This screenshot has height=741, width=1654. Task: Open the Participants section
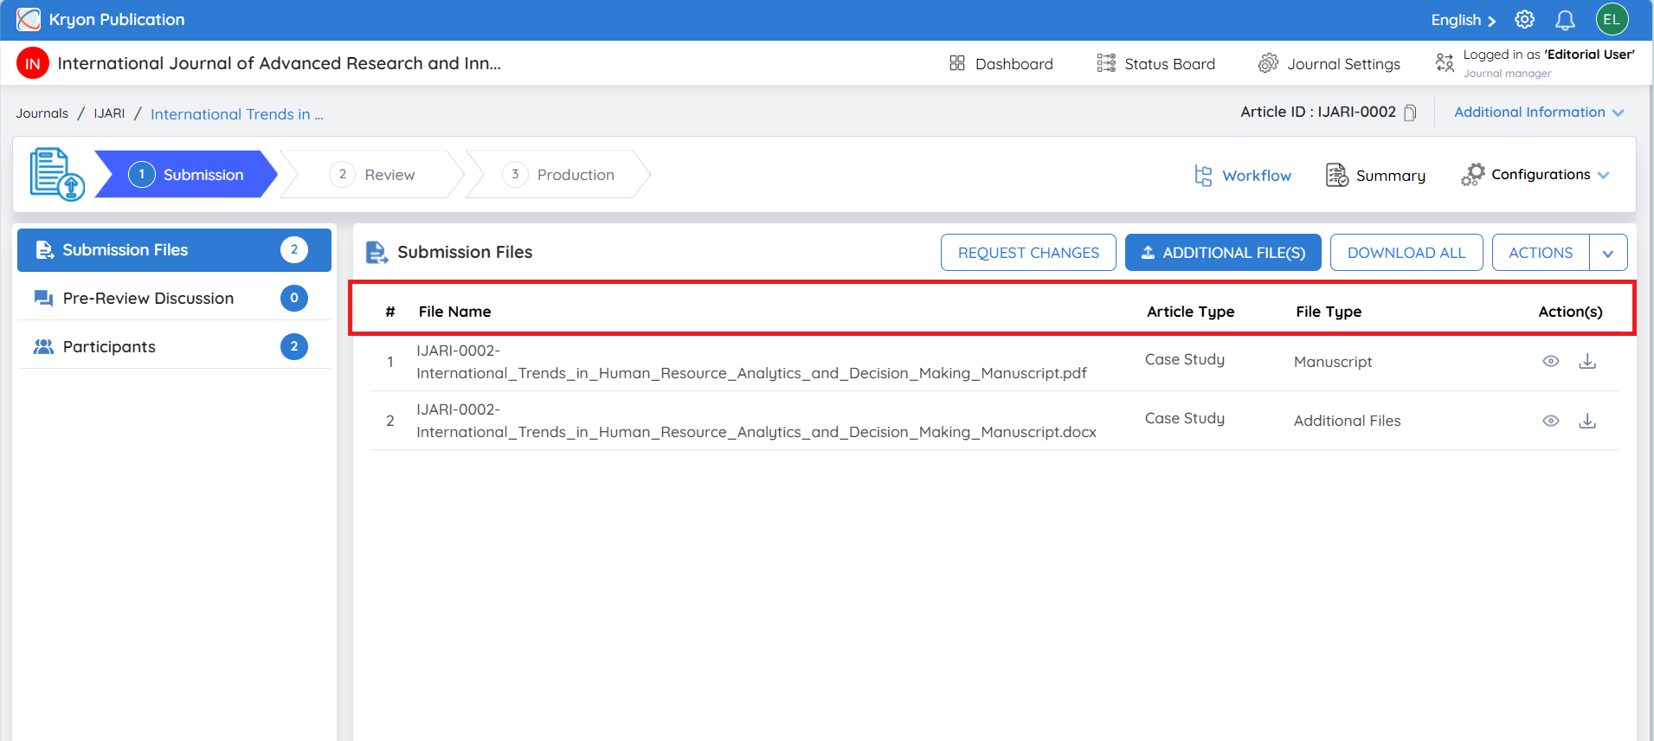174,347
